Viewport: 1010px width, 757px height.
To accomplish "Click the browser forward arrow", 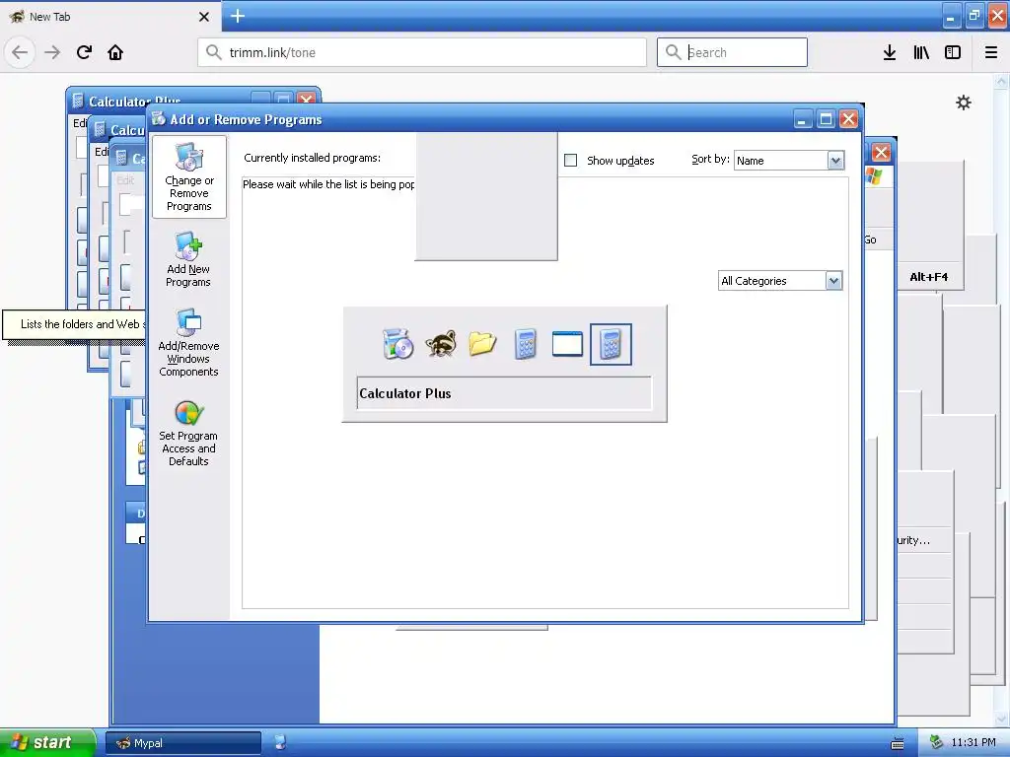I will [52, 52].
